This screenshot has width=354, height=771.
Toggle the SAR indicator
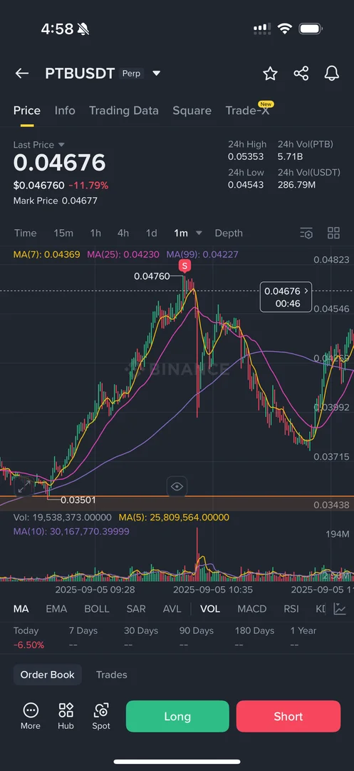[136, 609]
